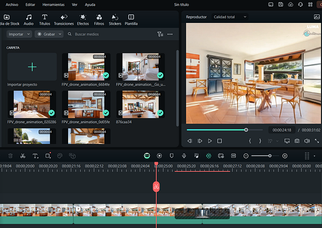Toggle the player volume speaker icon
This screenshot has height=228, width=322.
click(306, 141)
